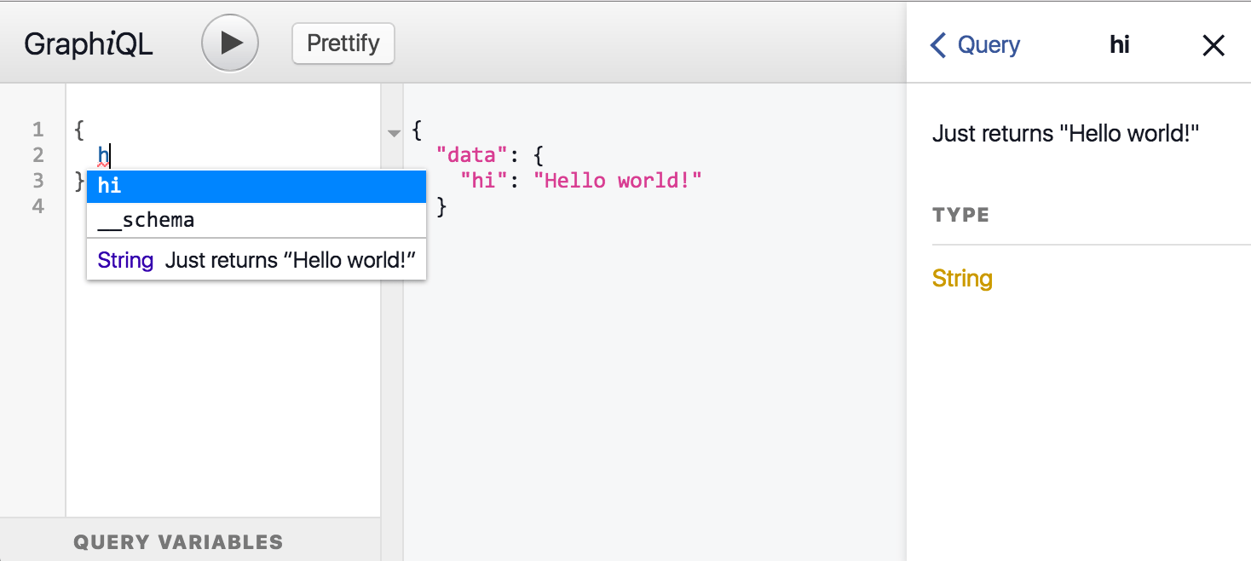The width and height of the screenshot is (1251, 561).
Task: Select the highlighted "hi" autocomplete suggestion
Action: pyautogui.click(x=256, y=186)
